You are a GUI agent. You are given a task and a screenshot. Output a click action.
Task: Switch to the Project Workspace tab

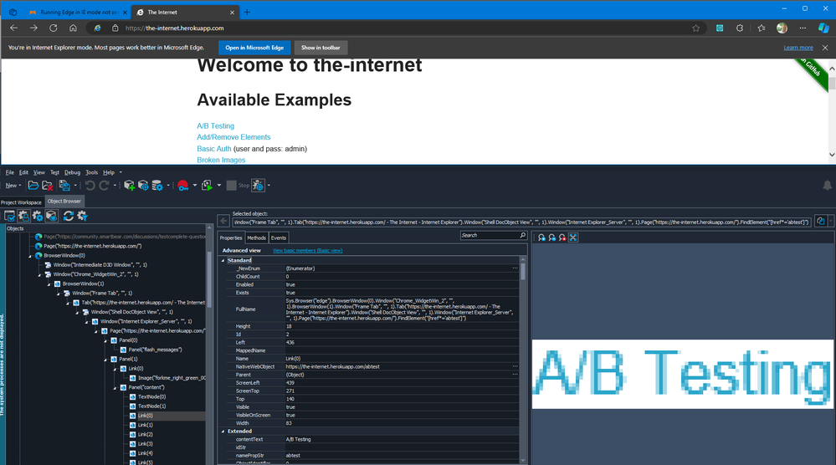21,202
